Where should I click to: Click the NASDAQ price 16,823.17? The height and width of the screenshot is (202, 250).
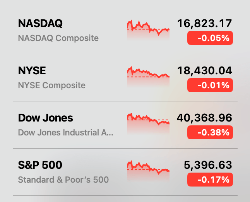pyautogui.click(x=205, y=24)
